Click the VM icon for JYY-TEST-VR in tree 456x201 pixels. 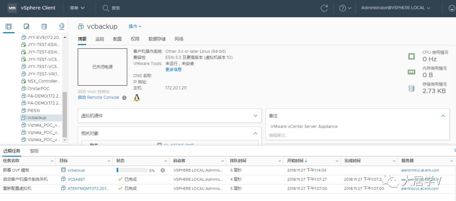24,74
